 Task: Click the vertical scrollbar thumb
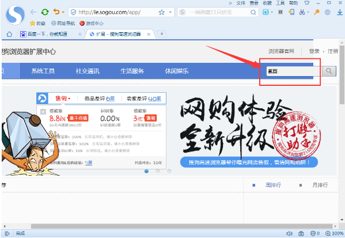tap(342, 75)
